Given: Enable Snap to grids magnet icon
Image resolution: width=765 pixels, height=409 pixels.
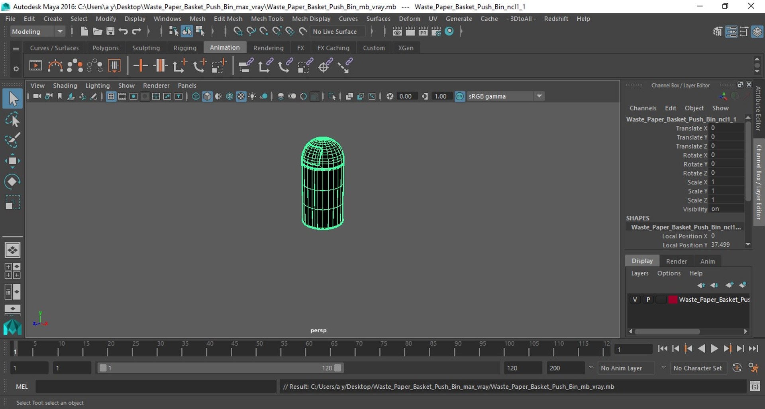Looking at the screenshot, I should click(x=238, y=31).
